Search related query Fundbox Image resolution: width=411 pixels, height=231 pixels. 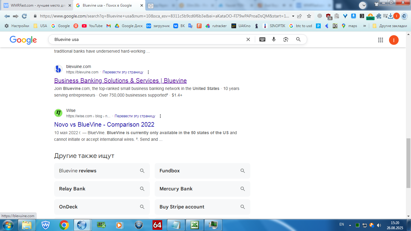(202, 171)
